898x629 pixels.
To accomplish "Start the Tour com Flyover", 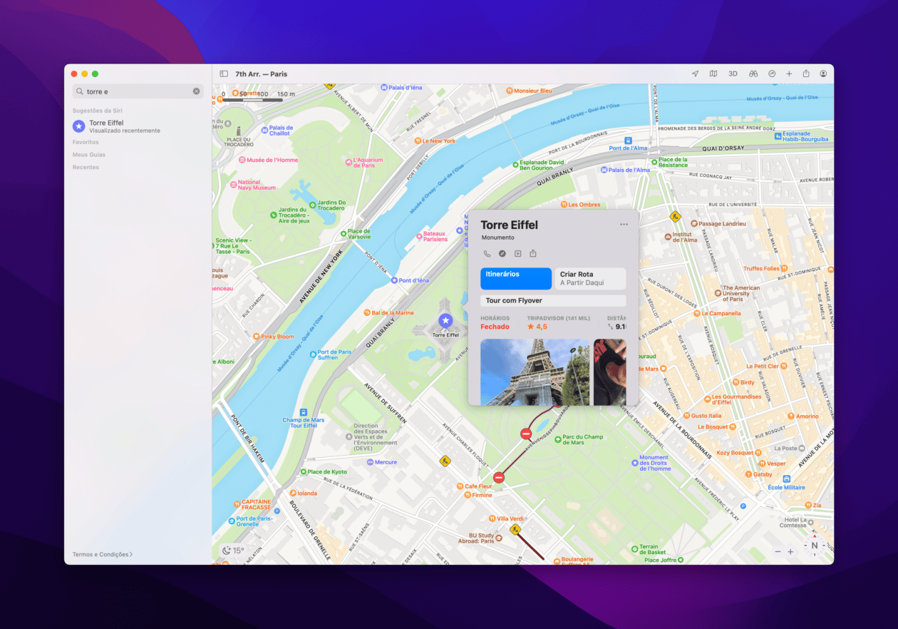I will (x=552, y=300).
